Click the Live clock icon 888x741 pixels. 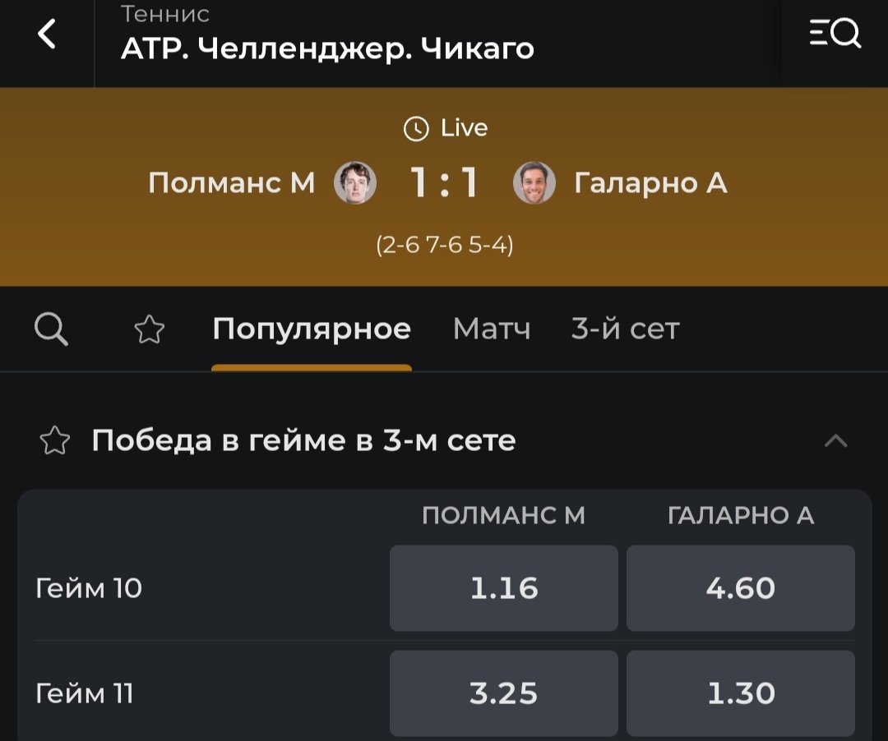pos(417,128)
